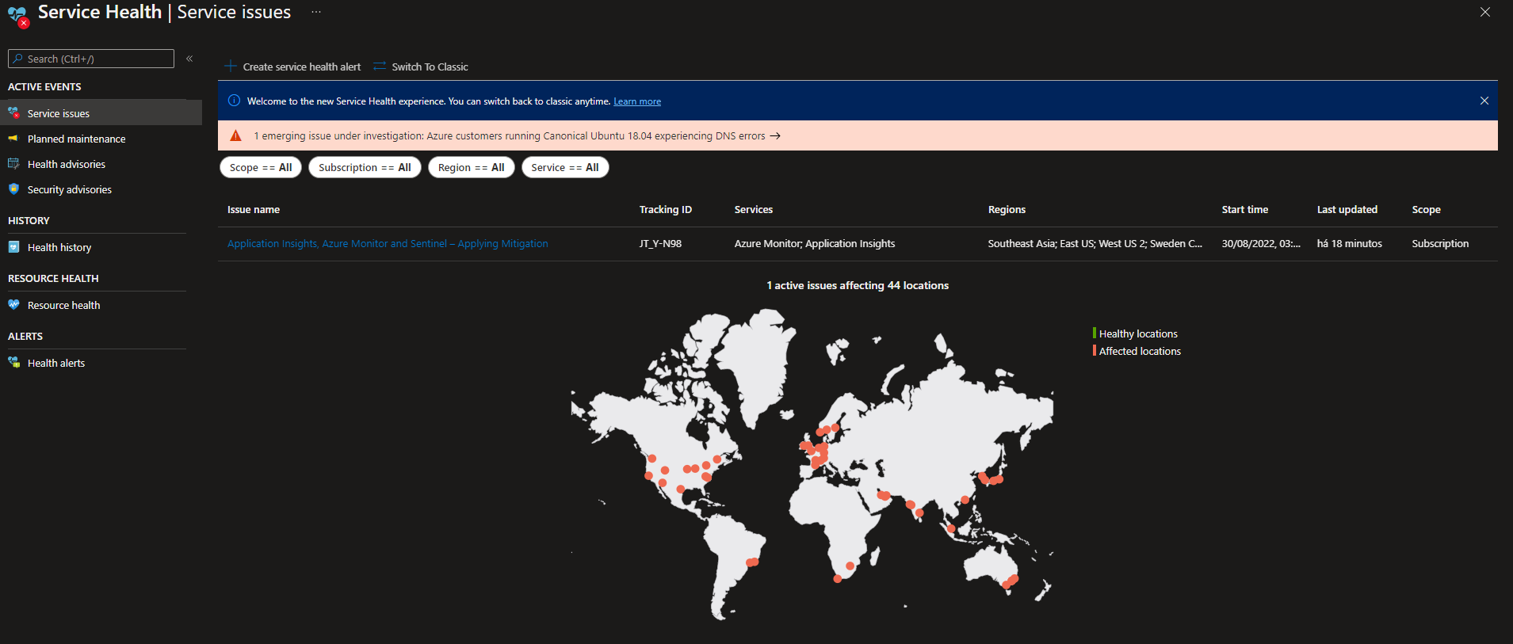1513x644 pixels.
Task: Open Health advisories section
Action: [x=67, y=164]
